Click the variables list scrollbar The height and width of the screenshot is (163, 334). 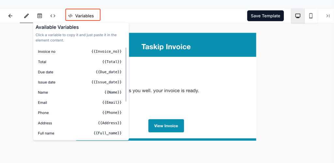(126, 75)
